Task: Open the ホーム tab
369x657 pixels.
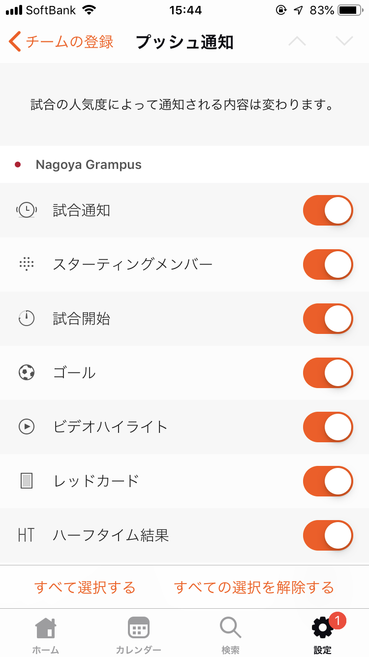Action: pos(46,635)
